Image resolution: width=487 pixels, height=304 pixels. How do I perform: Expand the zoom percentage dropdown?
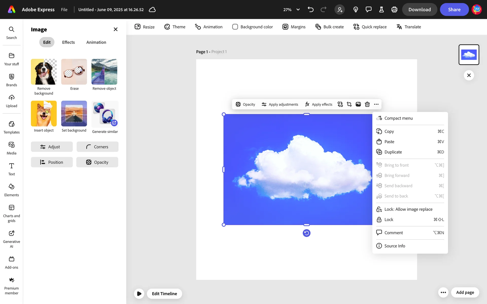pyautogui.click(x=298, y=10)
